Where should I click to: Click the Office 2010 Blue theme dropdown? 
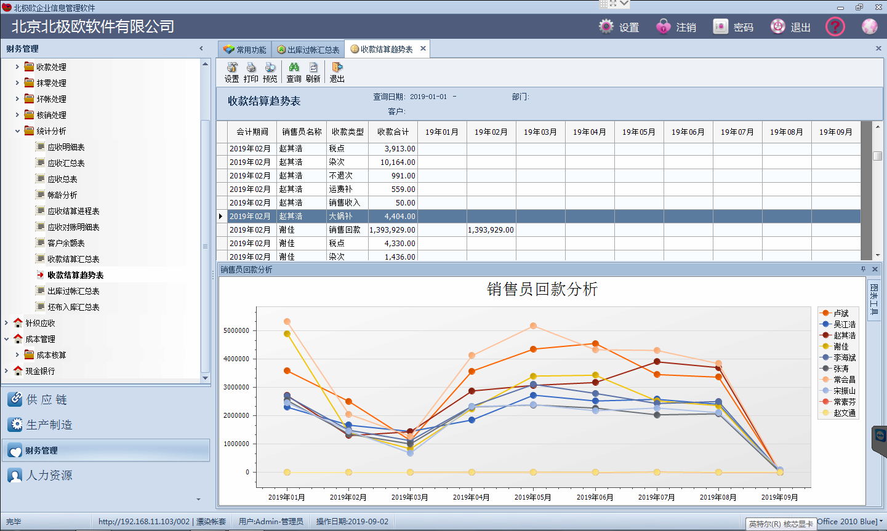click(851, 522)
